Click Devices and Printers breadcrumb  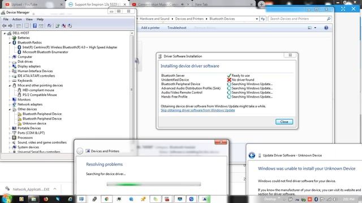[189, 19]
